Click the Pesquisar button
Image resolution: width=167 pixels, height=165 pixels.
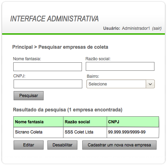[29, 96]
